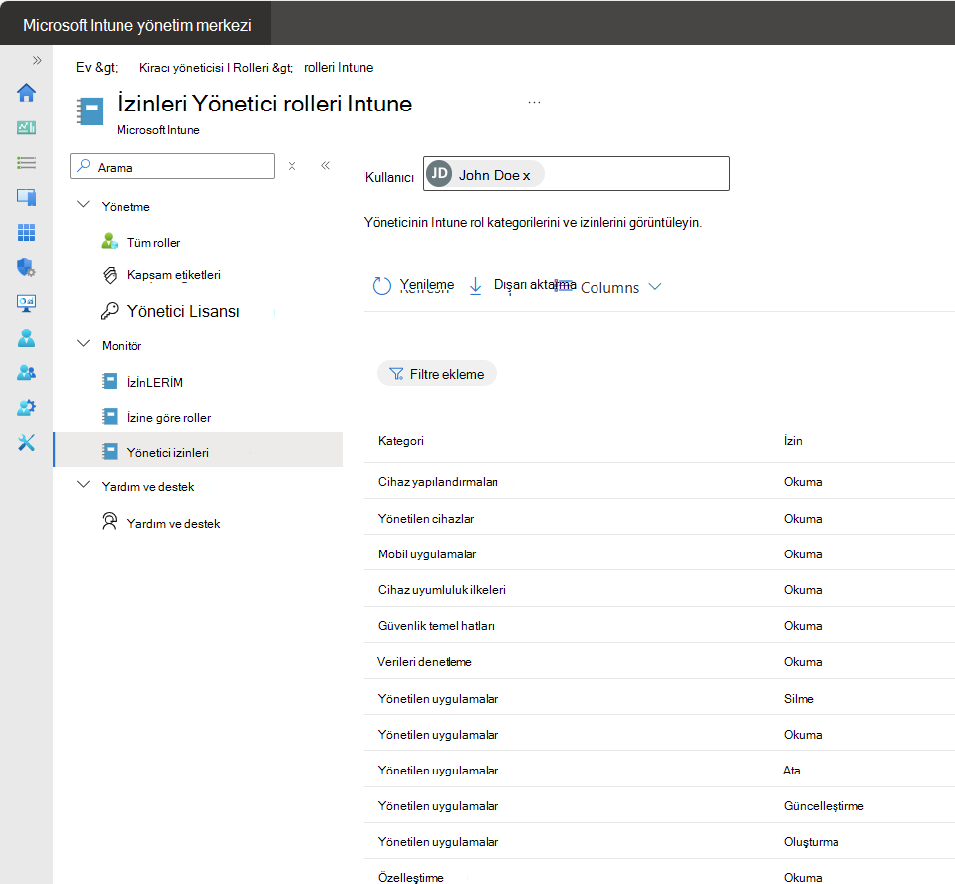955x884 pixels.
Task: Open Troubleshooting tools icon in sidebar
Action: [26, 443]
